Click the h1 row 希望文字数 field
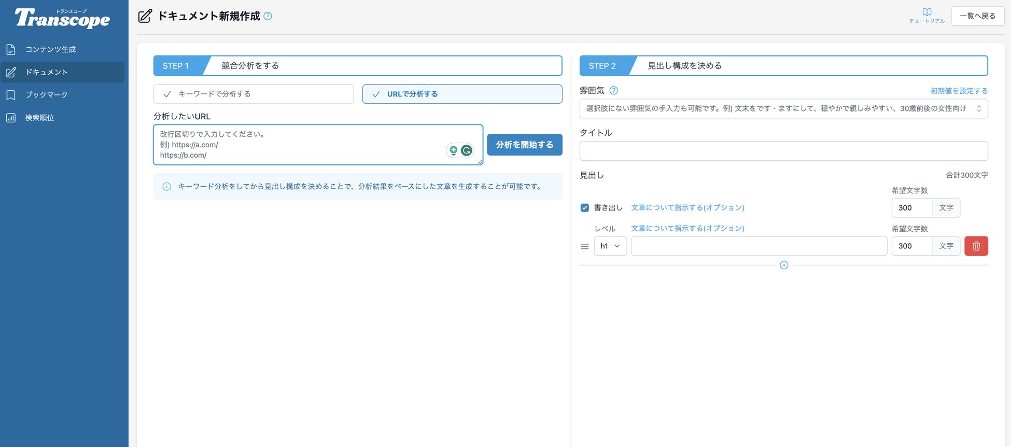 pos(912,246)
